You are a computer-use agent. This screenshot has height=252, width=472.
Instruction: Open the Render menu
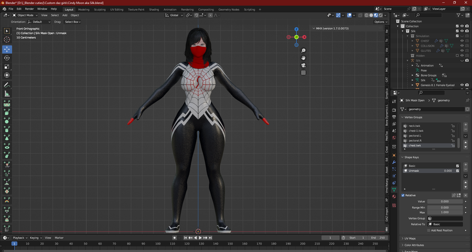point(29,9)
